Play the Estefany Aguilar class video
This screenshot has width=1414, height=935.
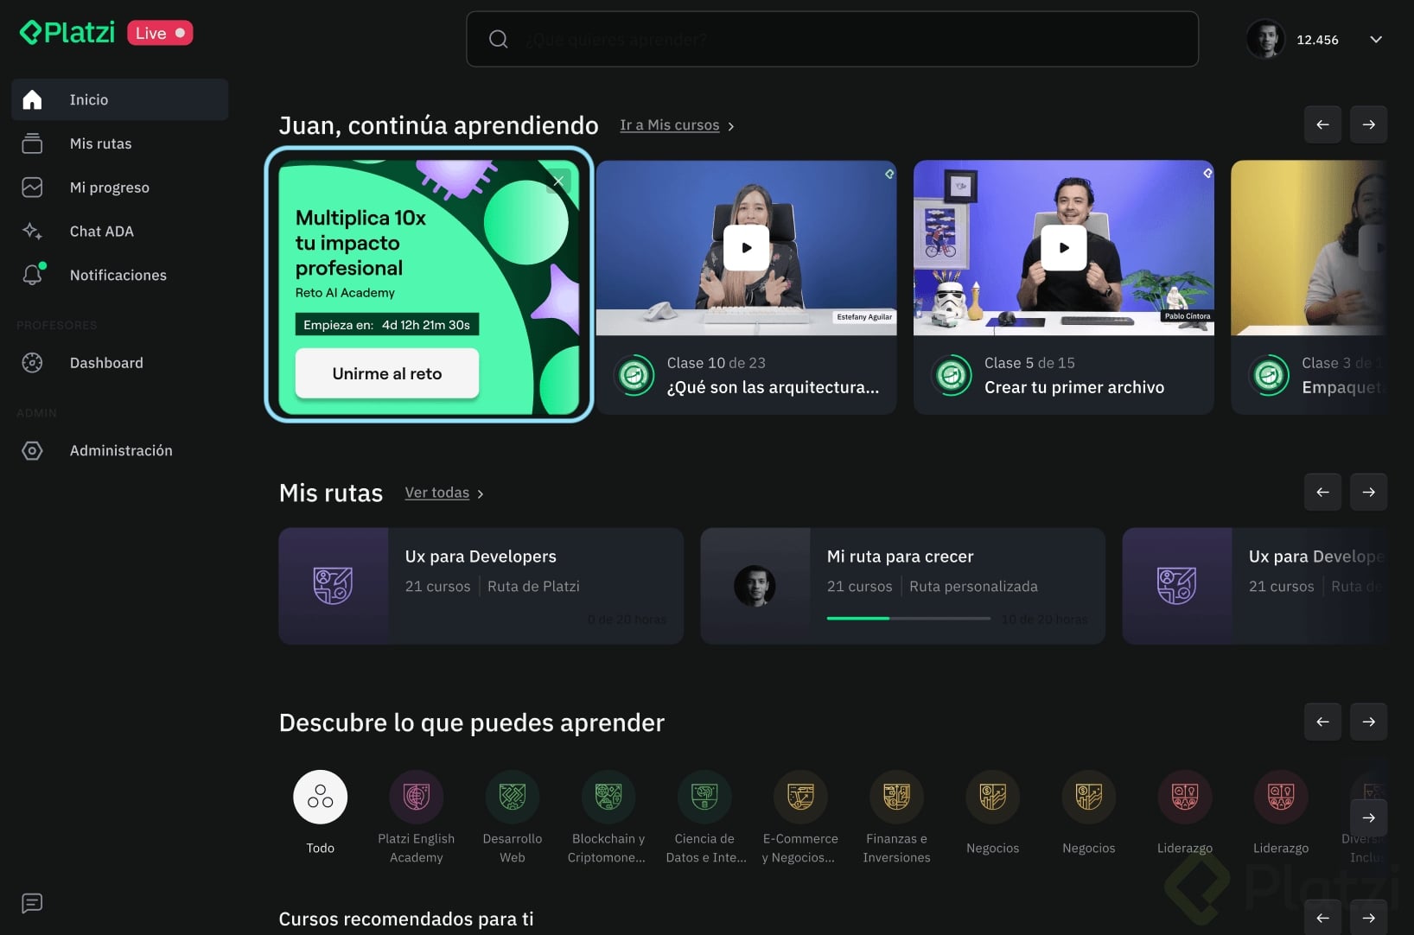click(747, 247)
